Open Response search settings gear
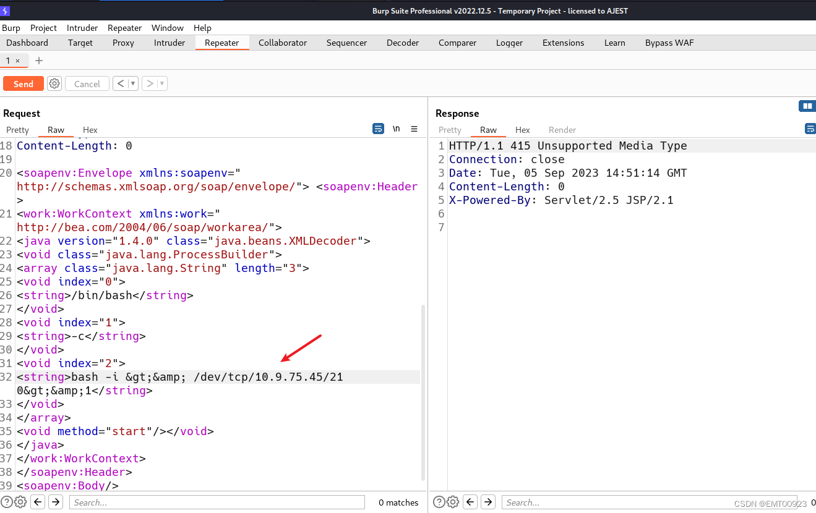This screenshot has height=513, width=816. click(x=452, y=502)
